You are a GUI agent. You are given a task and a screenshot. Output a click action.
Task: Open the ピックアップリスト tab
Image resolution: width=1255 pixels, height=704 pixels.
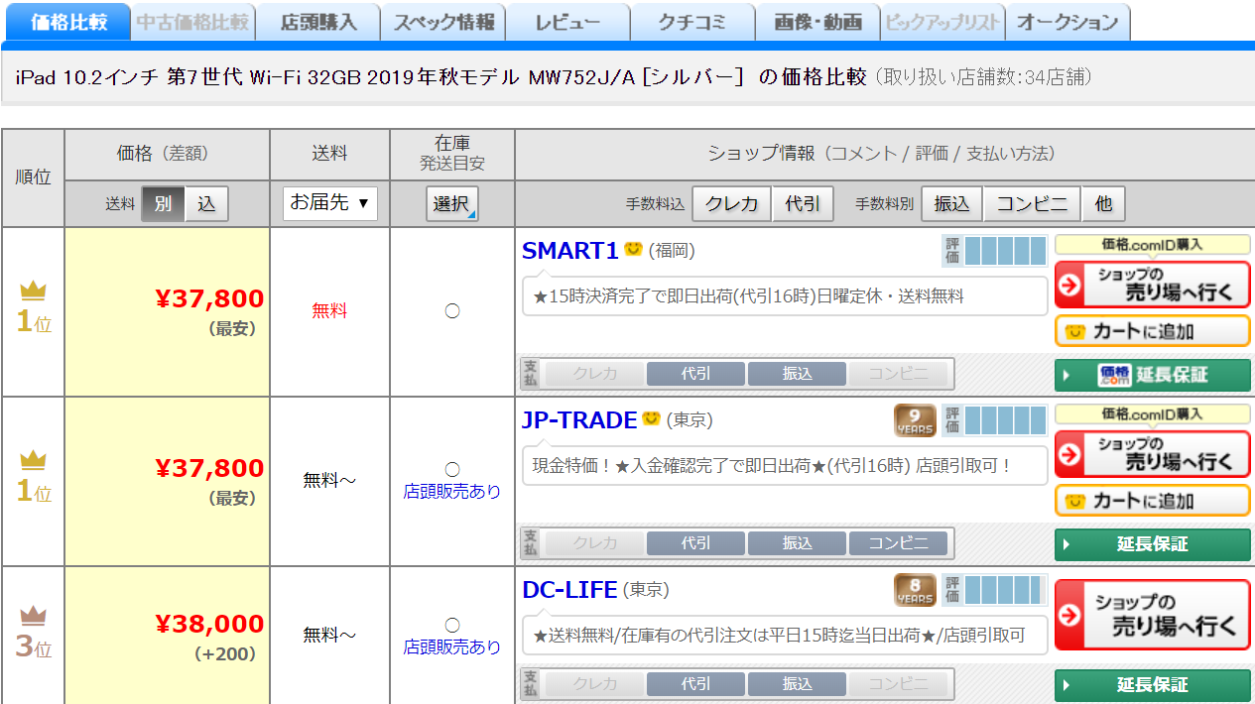pos(942,22)
